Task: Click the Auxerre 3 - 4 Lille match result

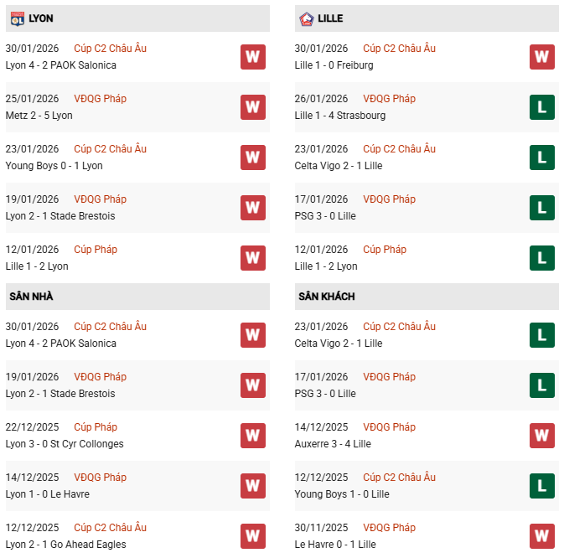Action: [x=333, y=444]
